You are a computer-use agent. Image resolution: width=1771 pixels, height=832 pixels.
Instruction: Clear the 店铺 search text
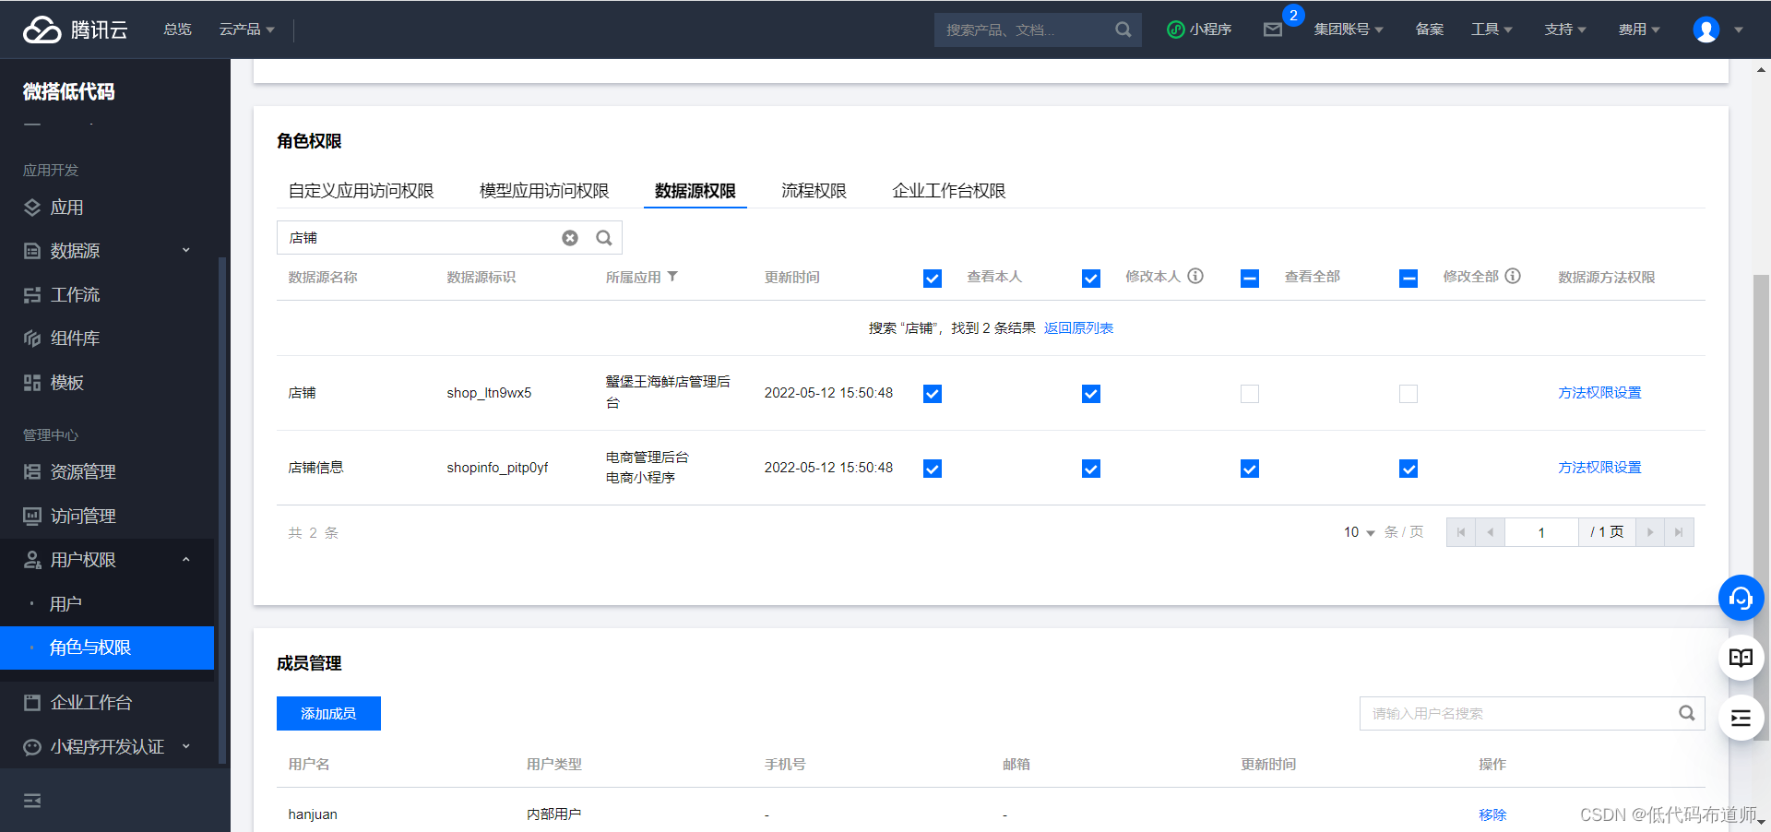point(570,238)
